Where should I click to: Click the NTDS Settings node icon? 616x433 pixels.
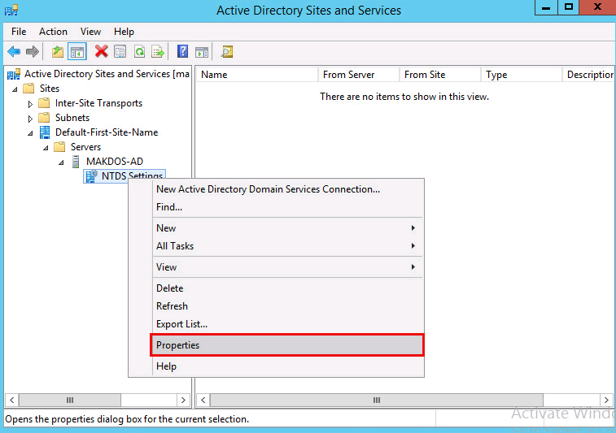(x=91, y=176)
